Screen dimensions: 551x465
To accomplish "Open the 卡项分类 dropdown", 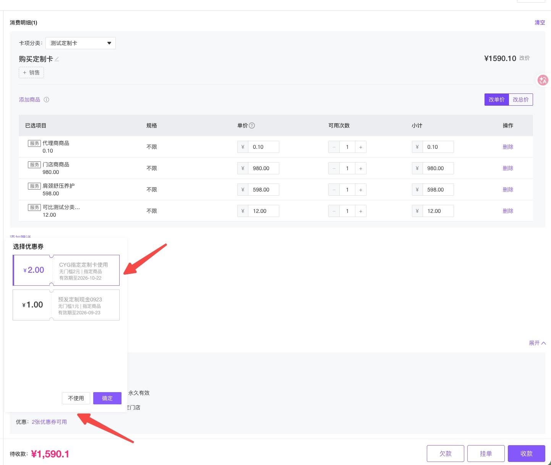I will [81, 43].
